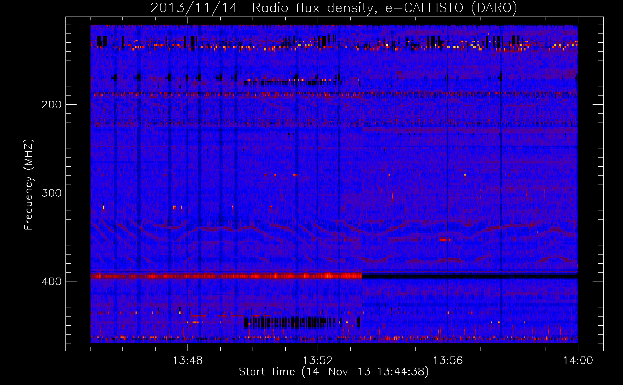623x385 pixels.
Task: Click the black band near 400 MHz after 13:53
Action: coord(470,276)
